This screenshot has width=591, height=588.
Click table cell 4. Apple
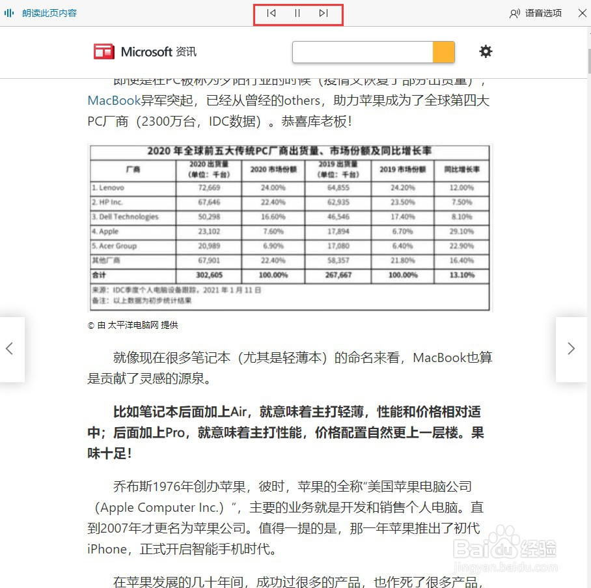coord(133,231)
